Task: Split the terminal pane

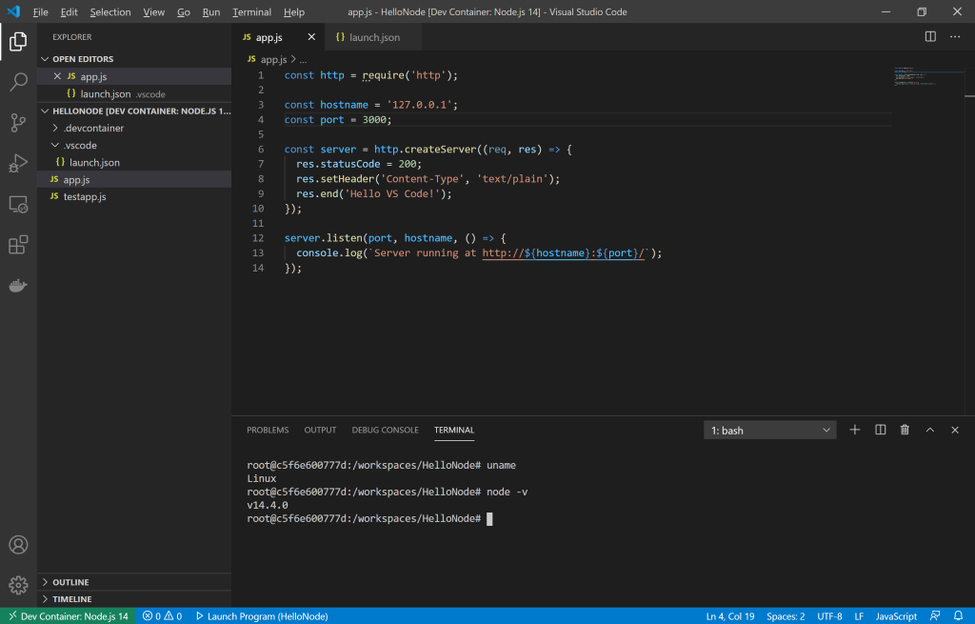Action: (880, 430)
